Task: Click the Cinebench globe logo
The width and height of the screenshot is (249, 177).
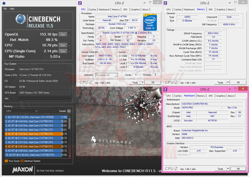Action: point(21,19)
